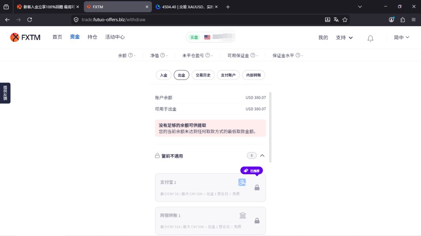
Task: Open 活动中心 in the navigation
Action: coord(115,37)
